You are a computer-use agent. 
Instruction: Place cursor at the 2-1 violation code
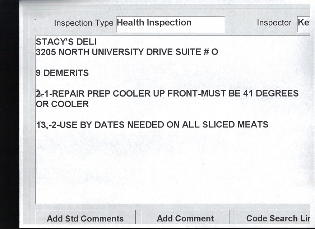click(x=42, y=94)
